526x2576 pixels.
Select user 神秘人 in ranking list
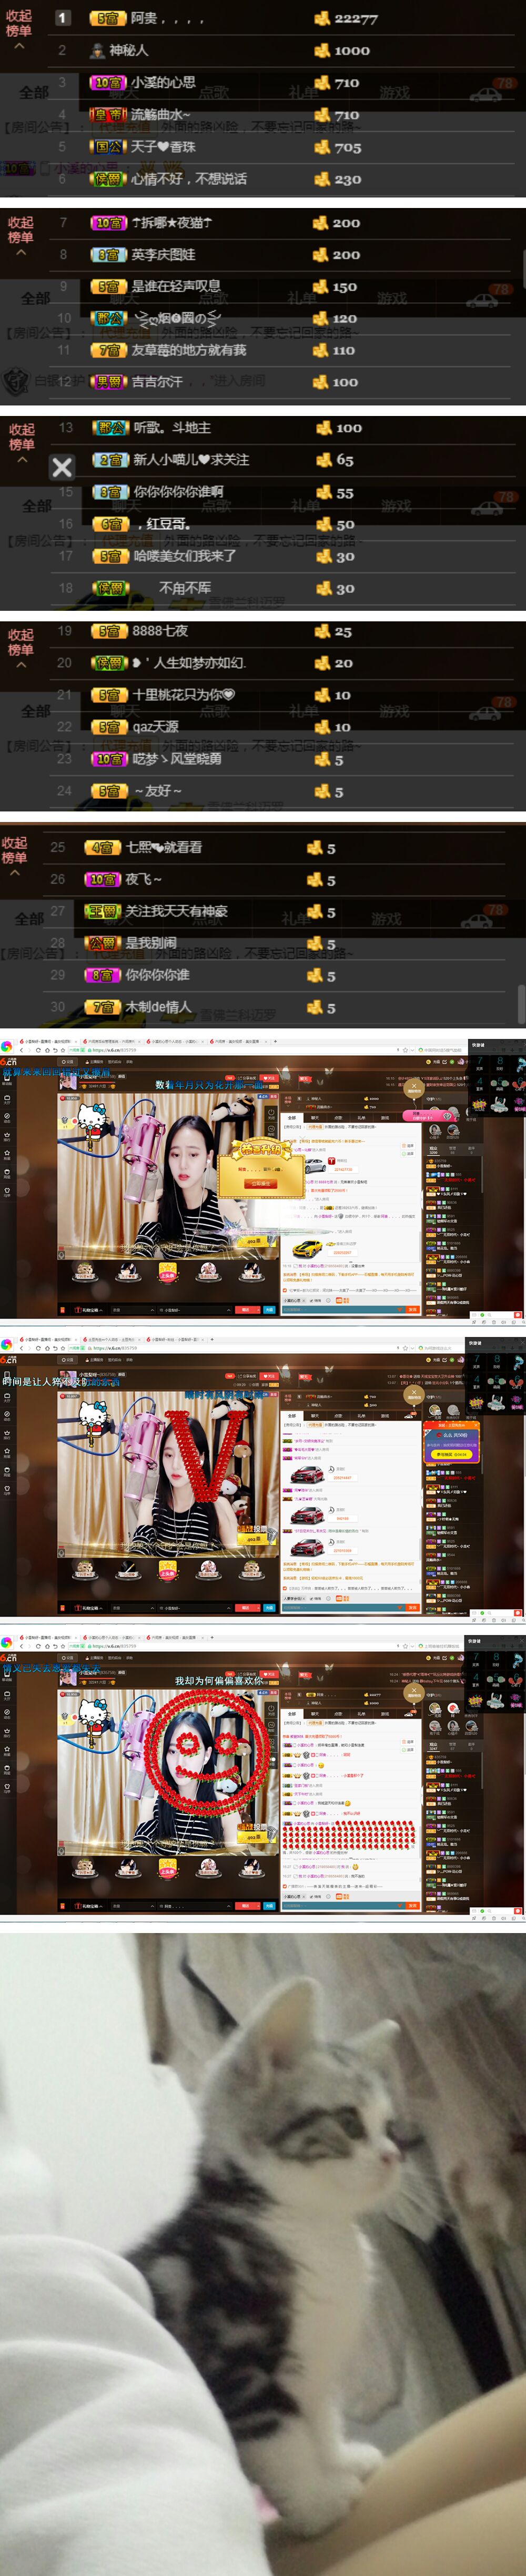coord(129,50)
